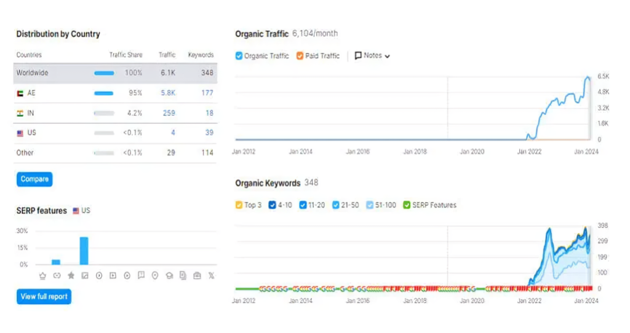Select the AE country row

tap(114, 93)
